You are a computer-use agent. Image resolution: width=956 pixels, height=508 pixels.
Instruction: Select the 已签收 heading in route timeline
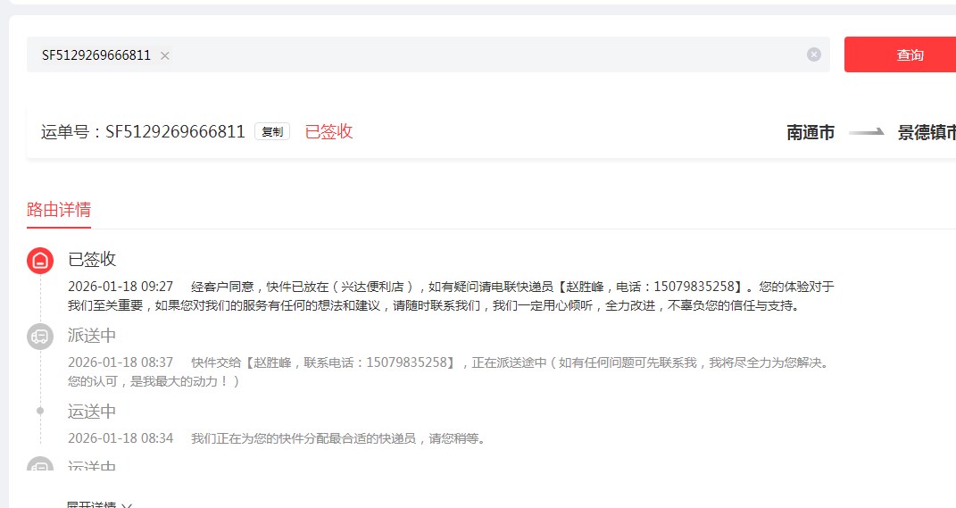pyautogui.click(x=92, y=259)
